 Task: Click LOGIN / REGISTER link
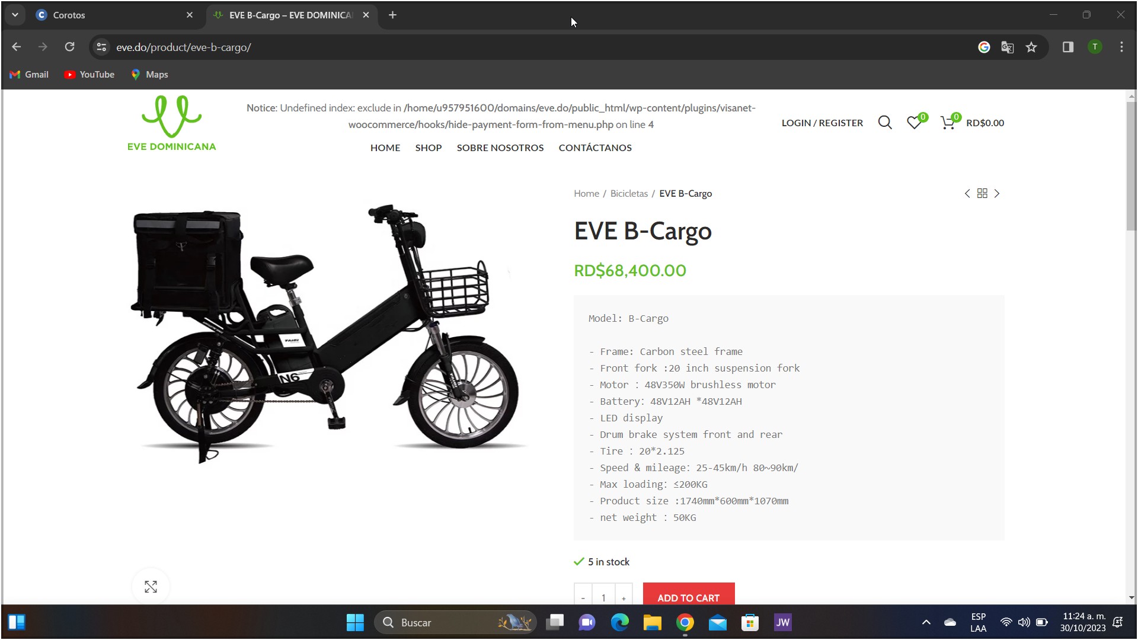tap(822, 123)
